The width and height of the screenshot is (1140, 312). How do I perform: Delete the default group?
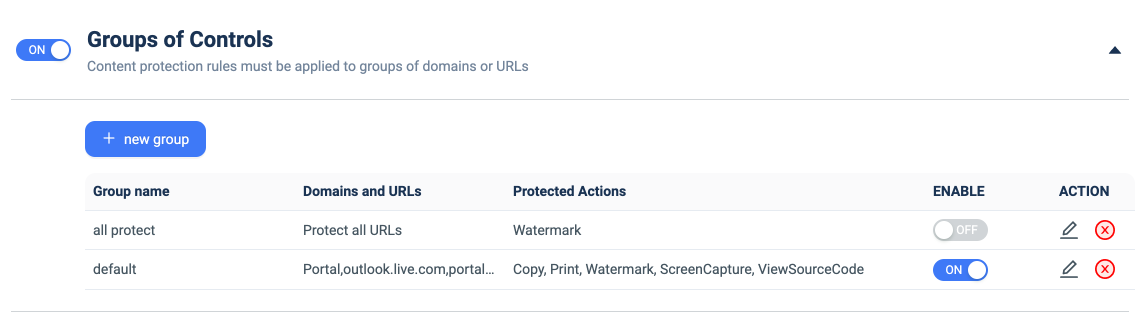1105,269
